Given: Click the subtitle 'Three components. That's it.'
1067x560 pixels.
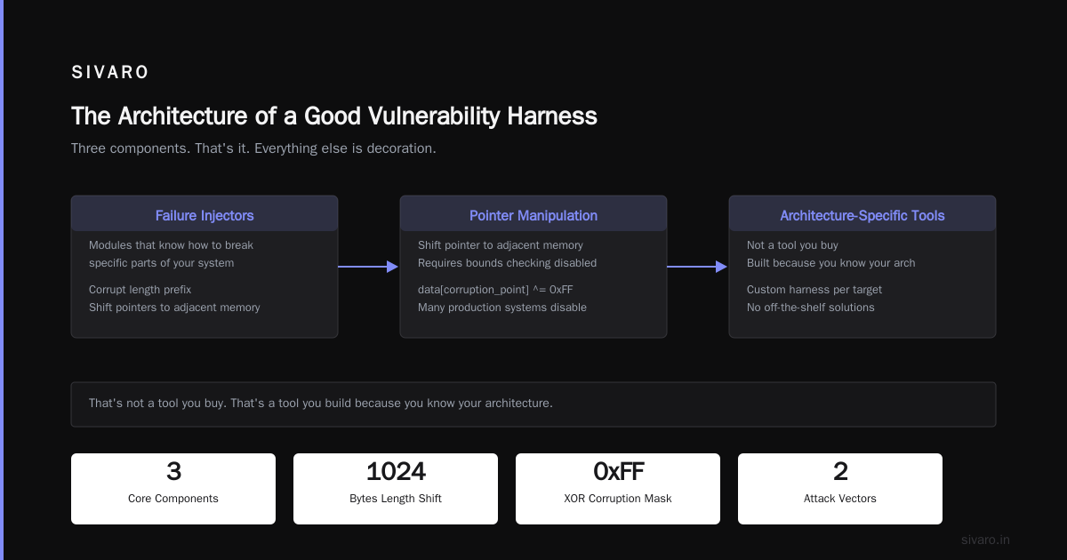Looking at the screenshot, I should (253, 148).
